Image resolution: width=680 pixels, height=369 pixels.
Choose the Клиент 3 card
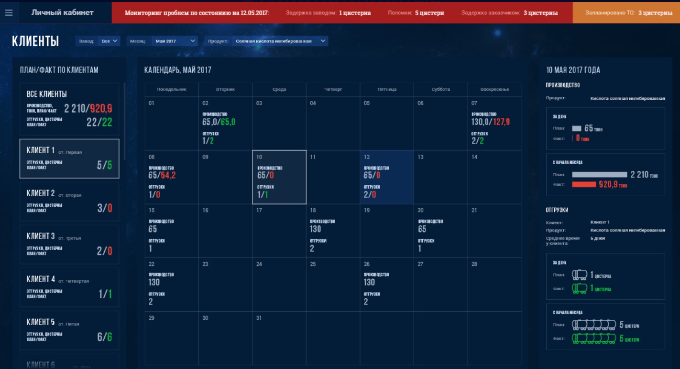click(69, 244)
